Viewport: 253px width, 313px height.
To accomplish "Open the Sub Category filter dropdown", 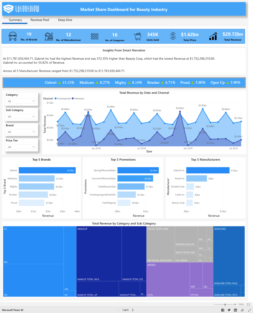I will click(x=21, y=116).
